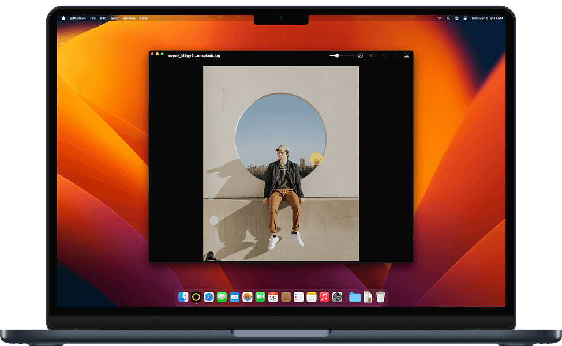The width and height of the screenshot is (562, 346).
Task: Minimize the OptiClean window with the yellow button
Action: click(x=158, y=54)
